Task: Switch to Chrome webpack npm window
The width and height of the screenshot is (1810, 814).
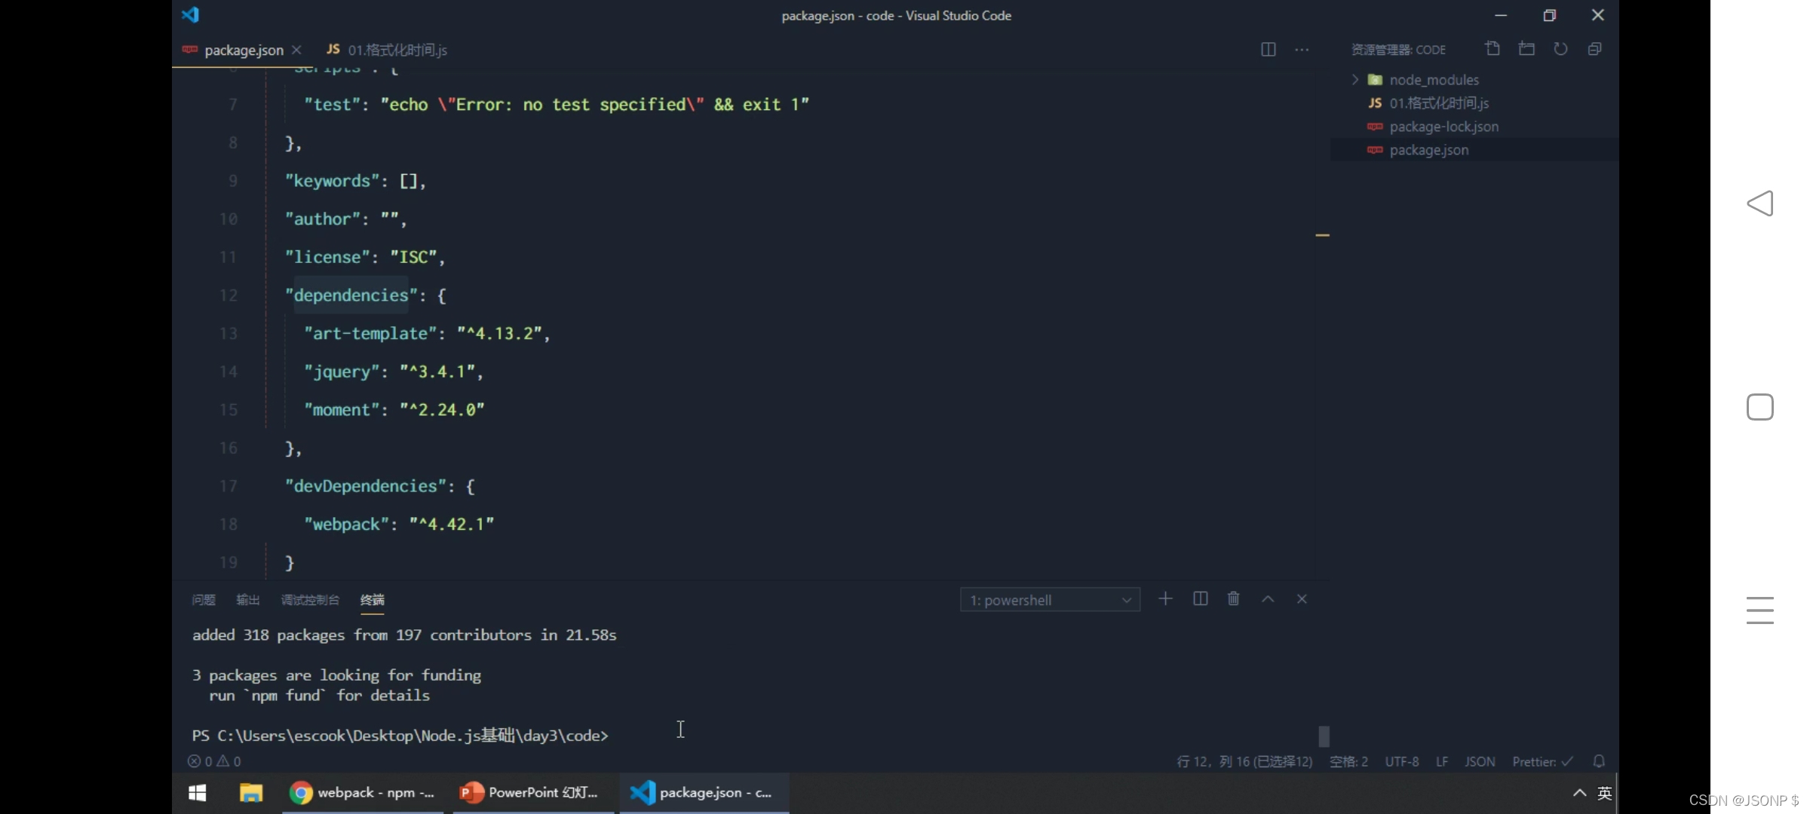Action: click(x=363, y=793)
